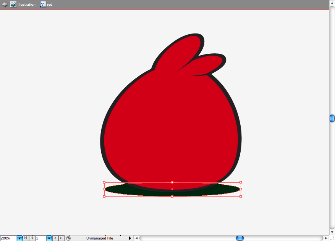The height and width of the screenshot is (241, 335).
Task: Open the artboard number dropdown
Action: (49, 238)
